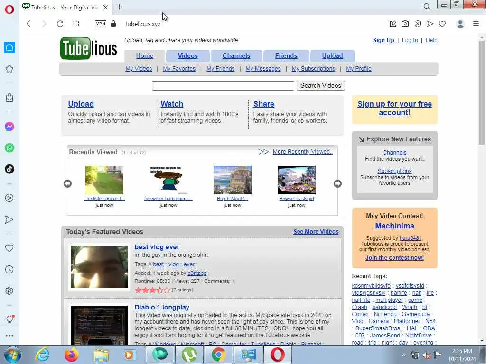Open Diablo 1 longplay video title

pos(162,307)
